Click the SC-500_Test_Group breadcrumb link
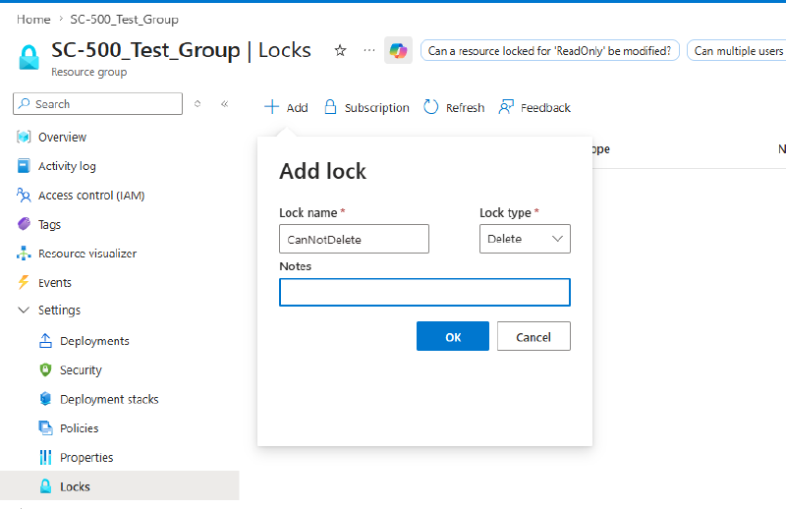Image resolution: width=786 pixels, height=509 pixels. (x=125, y=19)
